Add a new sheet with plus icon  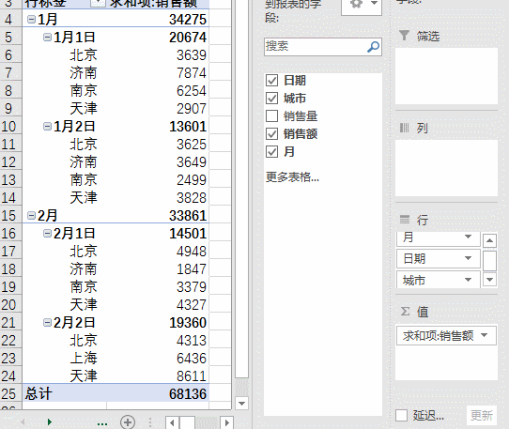(x=128, y=422)
